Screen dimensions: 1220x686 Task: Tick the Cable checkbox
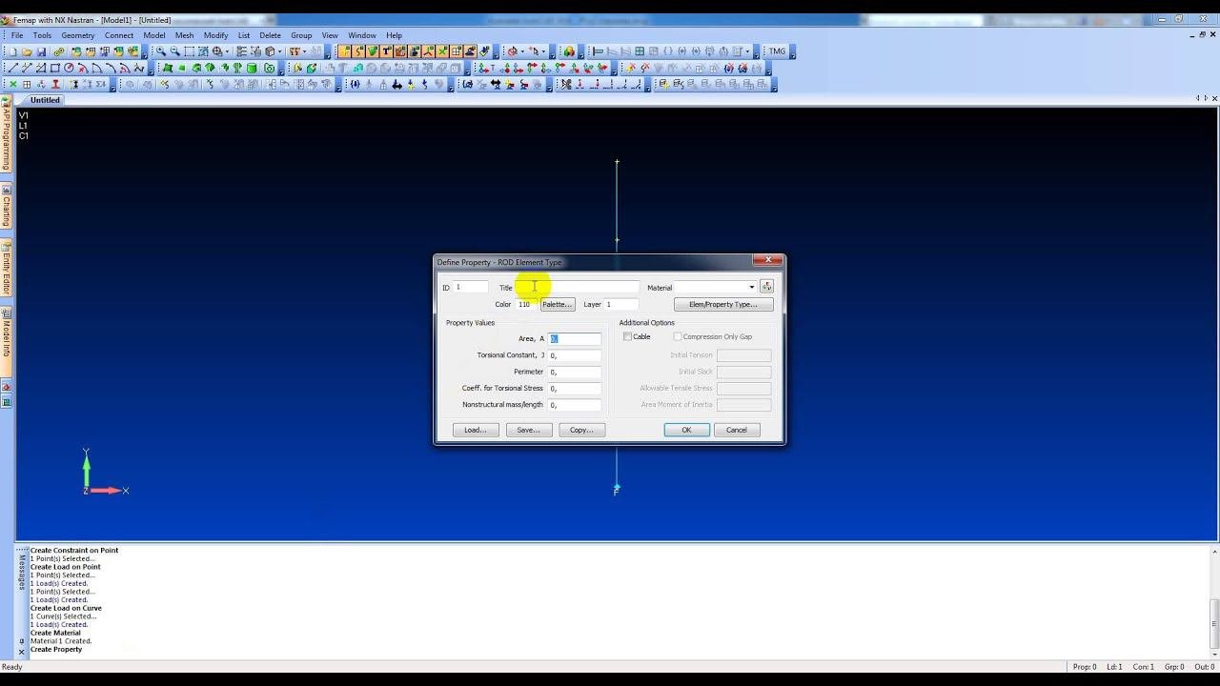(627, 336)
